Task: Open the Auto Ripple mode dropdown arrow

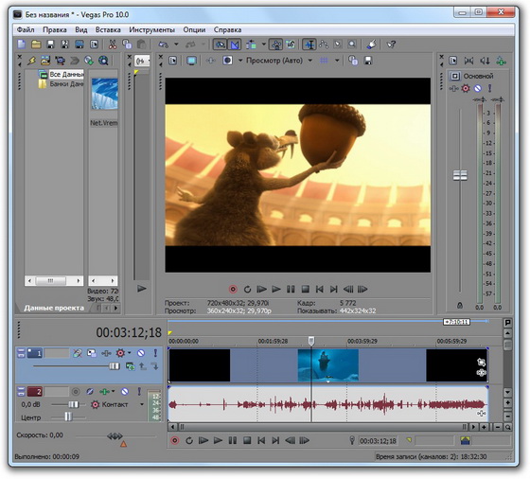Action: [x=264, y=44]
